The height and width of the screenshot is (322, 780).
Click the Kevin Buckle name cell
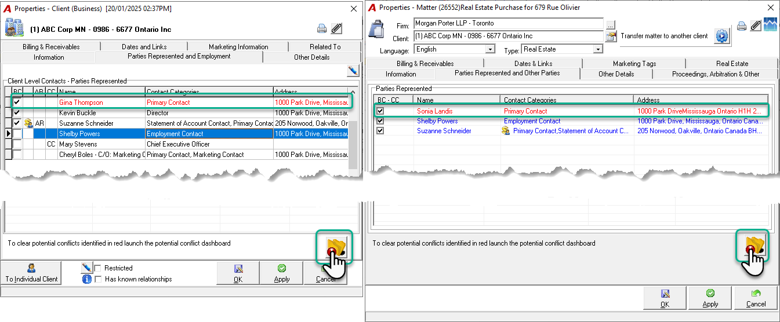(101, 113)
